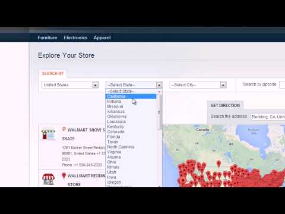Open the Furniture menu
285x214 pixels.
47,37
